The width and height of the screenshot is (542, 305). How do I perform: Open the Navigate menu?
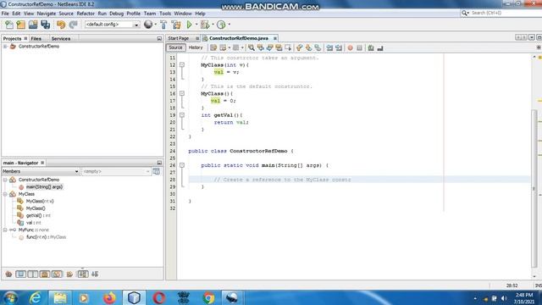(x=47, y=14)
